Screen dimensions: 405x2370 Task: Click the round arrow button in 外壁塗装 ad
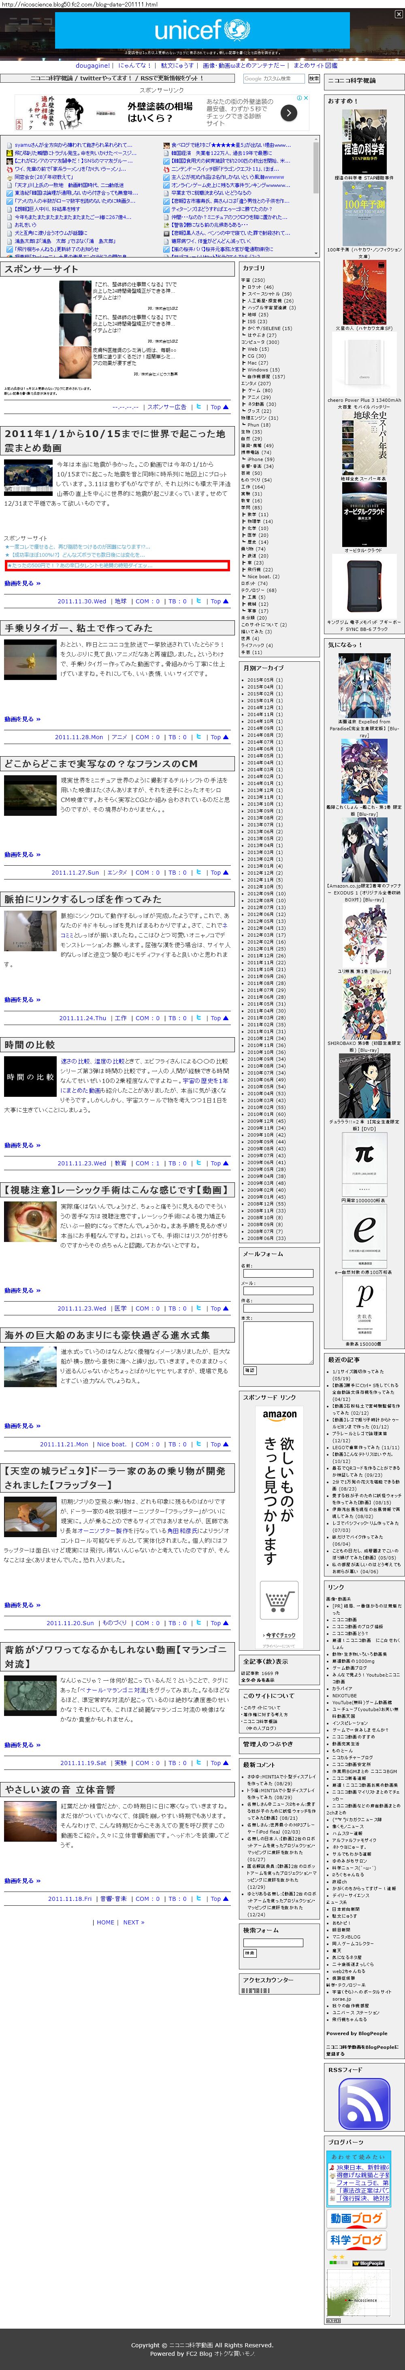click(288, 113)
